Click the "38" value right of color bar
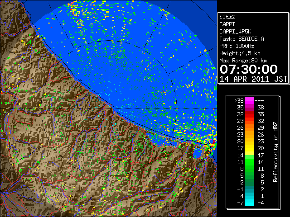This screenshot has width=290, height=217. point(261,108)
